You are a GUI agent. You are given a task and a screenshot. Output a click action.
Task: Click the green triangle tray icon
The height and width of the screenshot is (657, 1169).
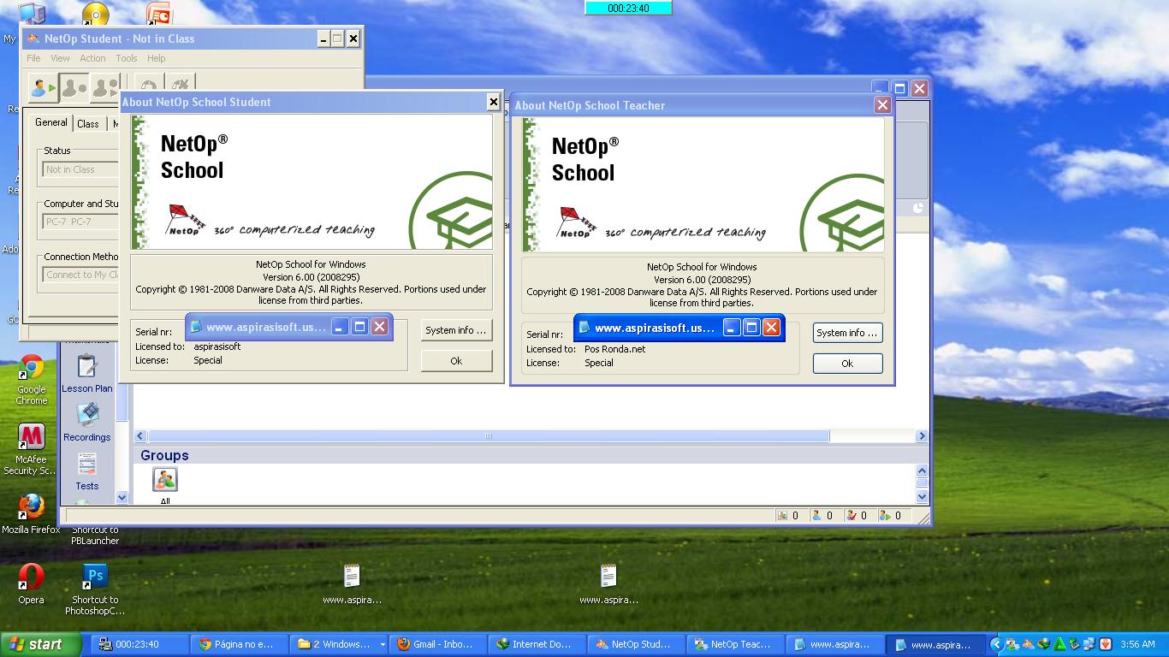point(1059,645)
